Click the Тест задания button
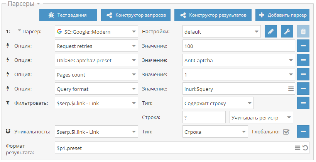This screenshot has width=316, height=162. pyautogui.click(x=68, y=15)
